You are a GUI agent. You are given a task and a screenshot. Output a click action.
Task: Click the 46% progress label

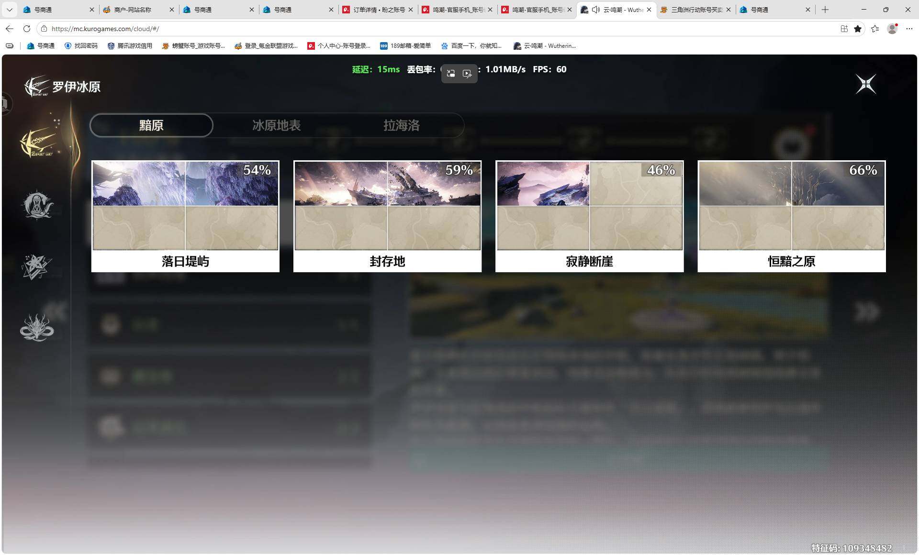[x=661, y=170]
